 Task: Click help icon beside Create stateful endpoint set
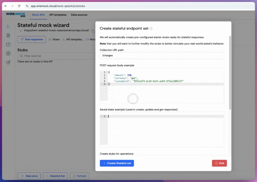coord(151,29)
